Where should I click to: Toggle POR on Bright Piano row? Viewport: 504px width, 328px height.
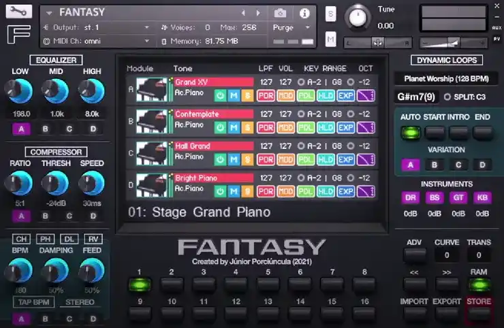click(266, 191)
